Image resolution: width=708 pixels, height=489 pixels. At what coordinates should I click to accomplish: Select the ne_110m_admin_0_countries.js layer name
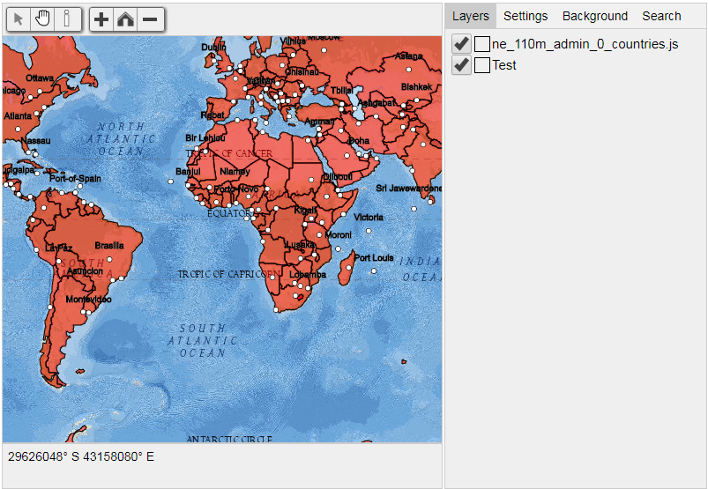pyautogui.click(x=585, y=44)
